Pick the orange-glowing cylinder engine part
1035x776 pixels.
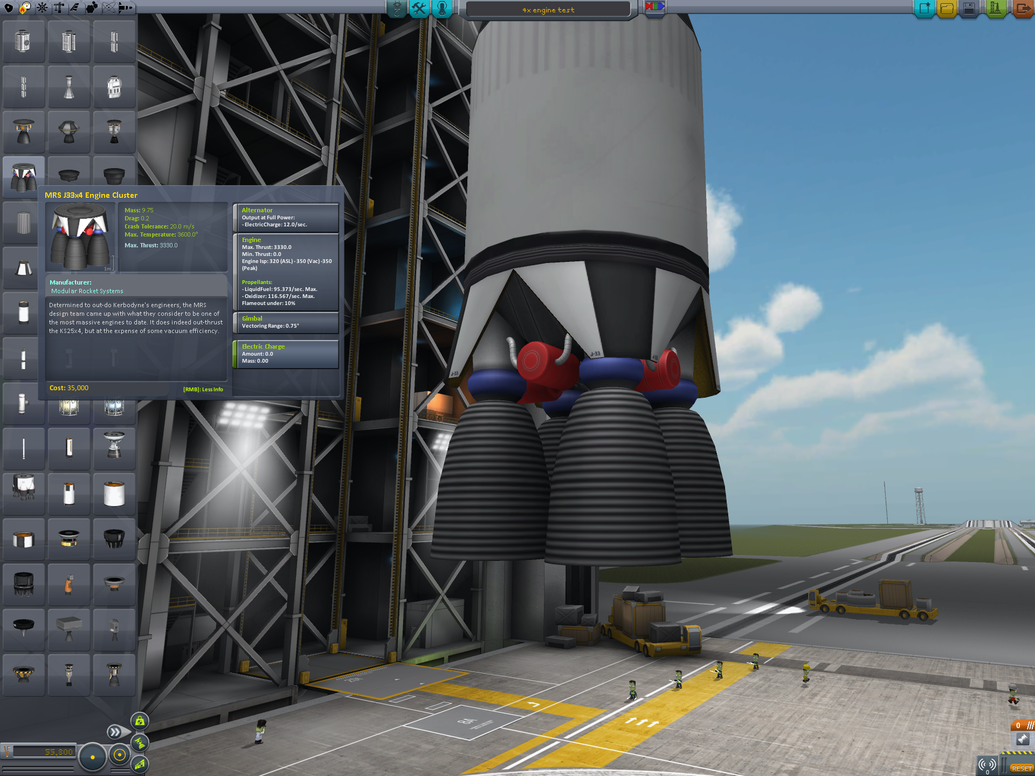pos(23,538)
